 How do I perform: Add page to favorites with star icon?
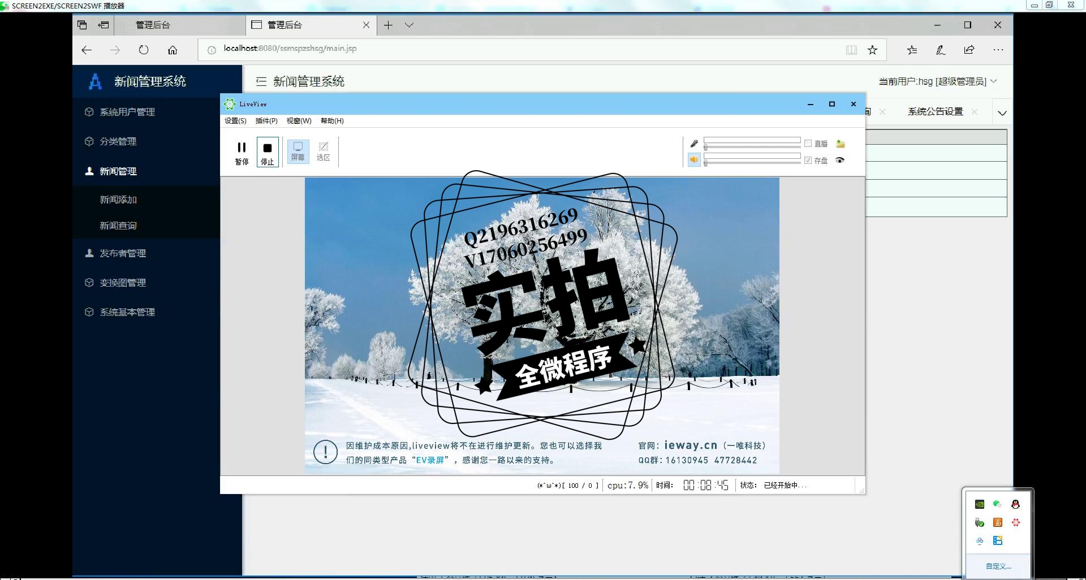pos(872,50)
